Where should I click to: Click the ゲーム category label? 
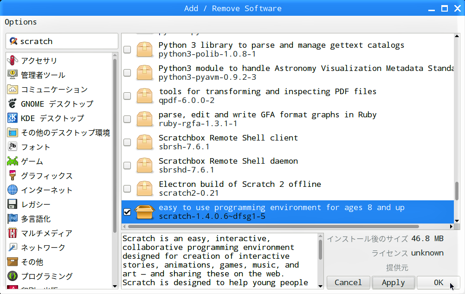[x=32, y=161]
